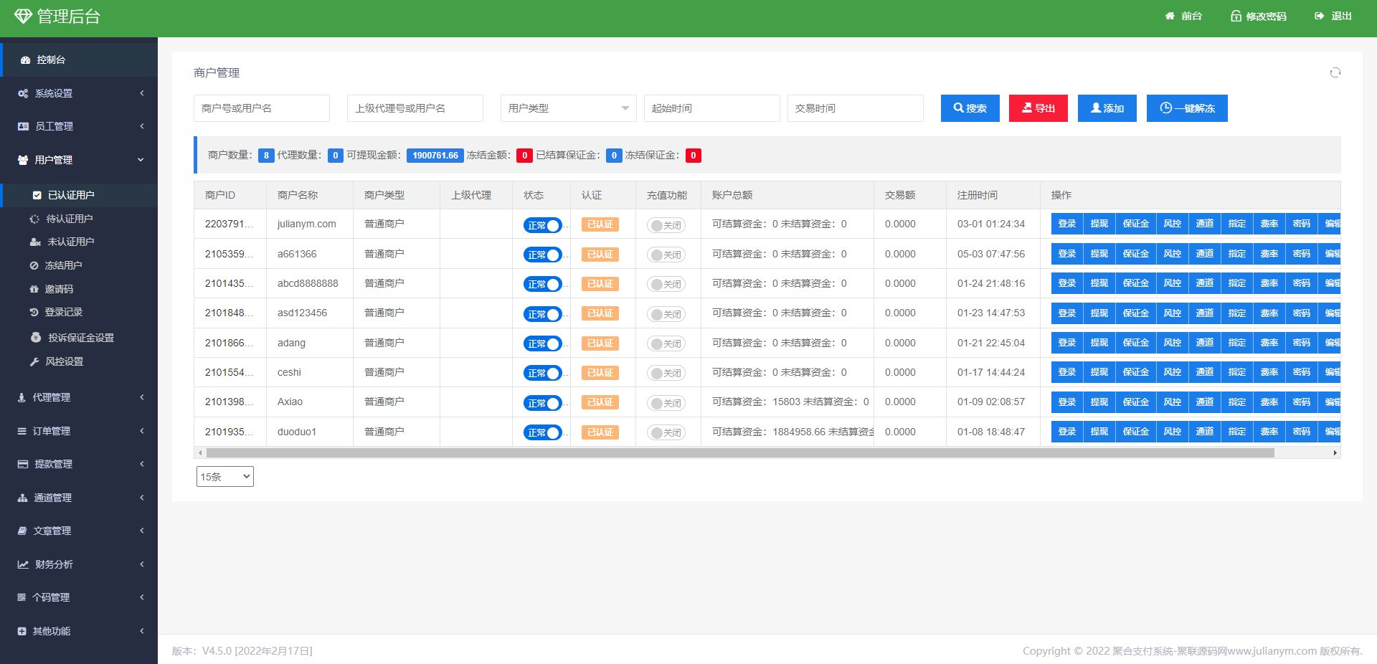Image resolution: width=1377 pixels, height=664 pixels.
Task: Click the table horizontal scrollbar thumb
Action: [x=740, y=452]
